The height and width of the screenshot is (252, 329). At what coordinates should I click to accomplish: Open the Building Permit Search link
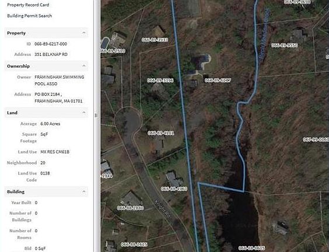coord(30,16)
